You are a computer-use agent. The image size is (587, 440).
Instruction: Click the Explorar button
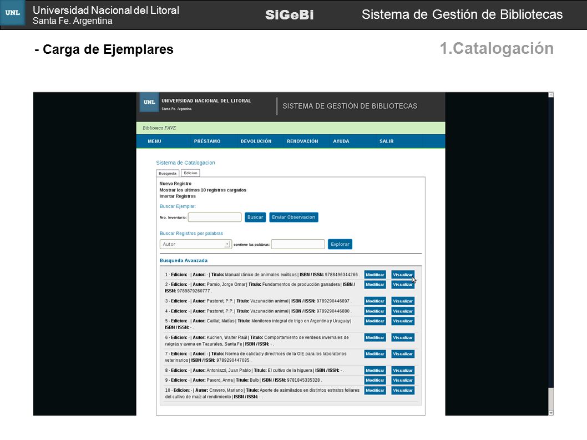340,244
